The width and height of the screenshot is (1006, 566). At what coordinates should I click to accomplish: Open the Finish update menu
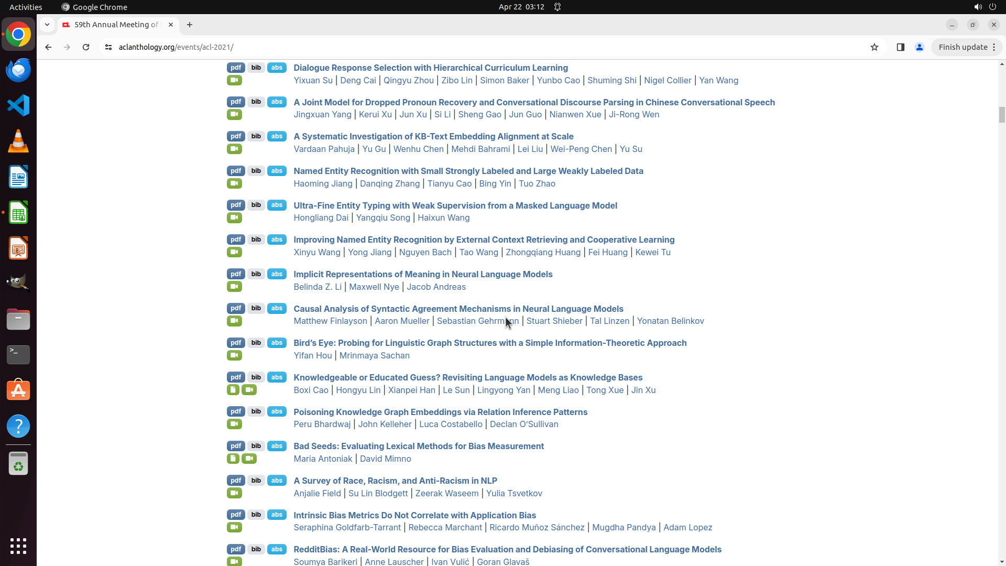pos(967,47)
